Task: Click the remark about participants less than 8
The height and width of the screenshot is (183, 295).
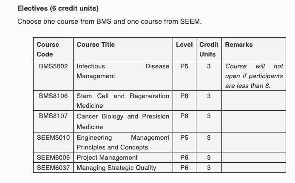Action: pyautogui.click(x=254, y=76)
